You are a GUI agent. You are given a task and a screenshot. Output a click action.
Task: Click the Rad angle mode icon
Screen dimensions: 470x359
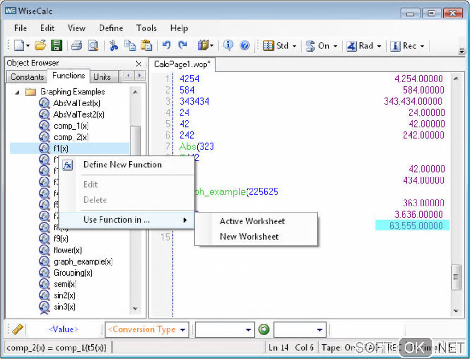point(351,46)
